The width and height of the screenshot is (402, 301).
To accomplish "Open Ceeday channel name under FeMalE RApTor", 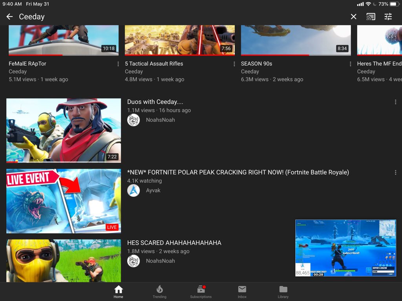I will (x=18, y=72).
